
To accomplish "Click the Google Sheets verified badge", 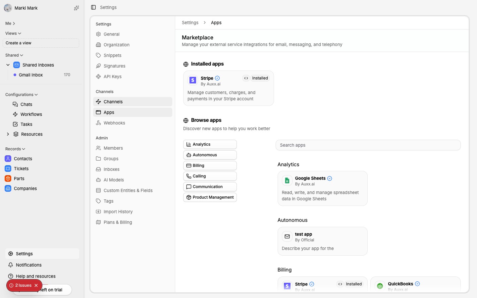I will click(x=330, y=178).
